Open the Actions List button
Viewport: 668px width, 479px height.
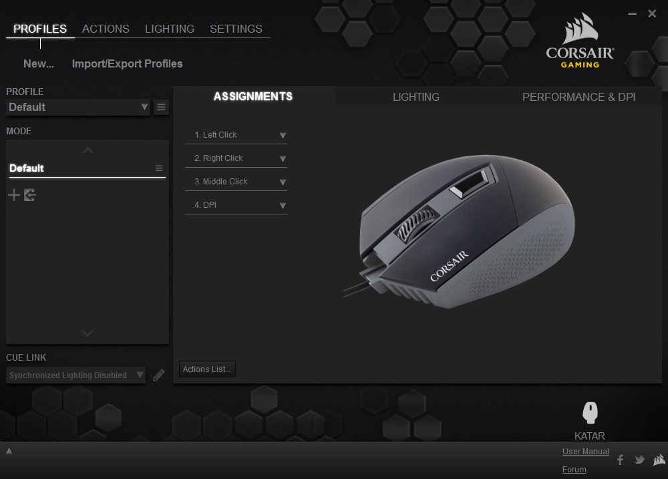(x=207, y=369)
